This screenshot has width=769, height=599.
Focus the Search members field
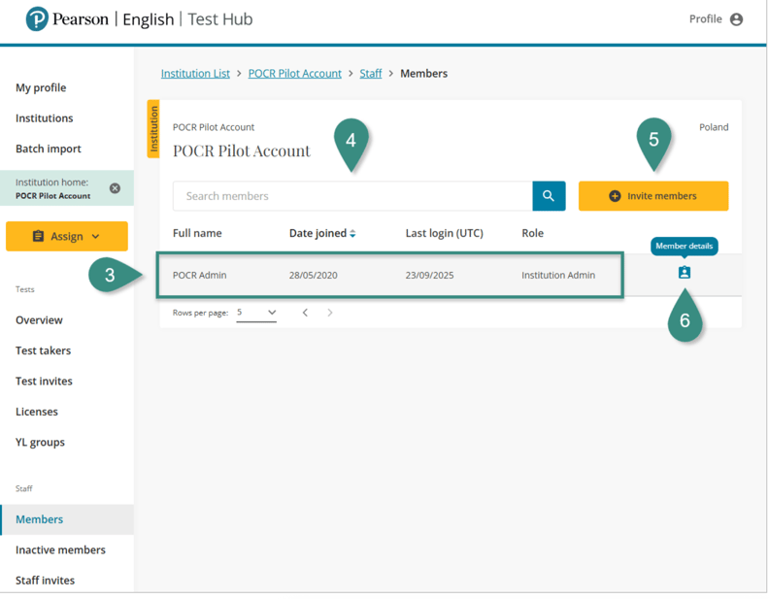pyautogui.click(x=352, y=196)
